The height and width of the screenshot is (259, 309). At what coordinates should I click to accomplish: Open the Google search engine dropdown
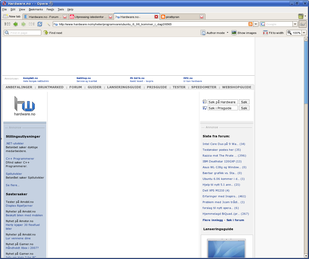click(295, 24)
